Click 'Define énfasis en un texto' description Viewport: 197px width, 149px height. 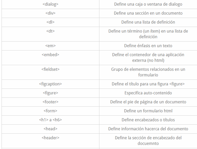coord(148,46)
